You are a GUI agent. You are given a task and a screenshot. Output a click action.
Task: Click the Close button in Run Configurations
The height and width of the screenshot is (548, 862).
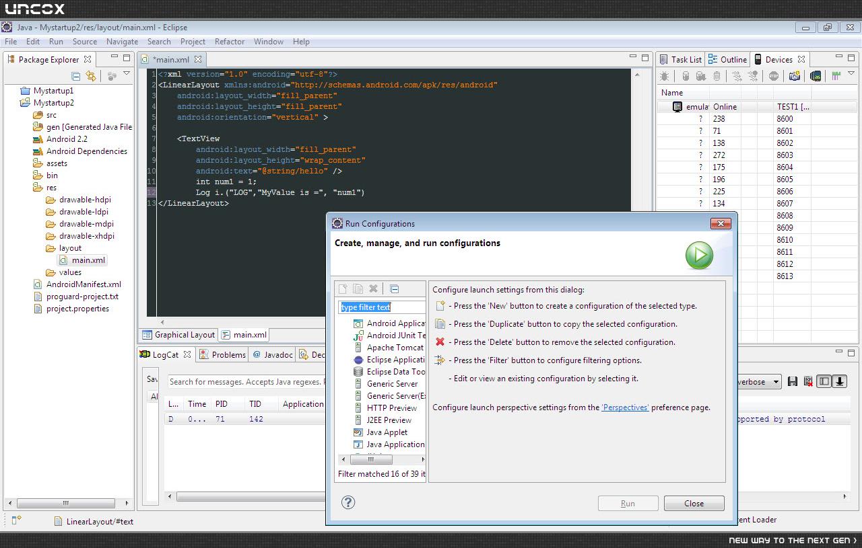(x=694, y=503)
